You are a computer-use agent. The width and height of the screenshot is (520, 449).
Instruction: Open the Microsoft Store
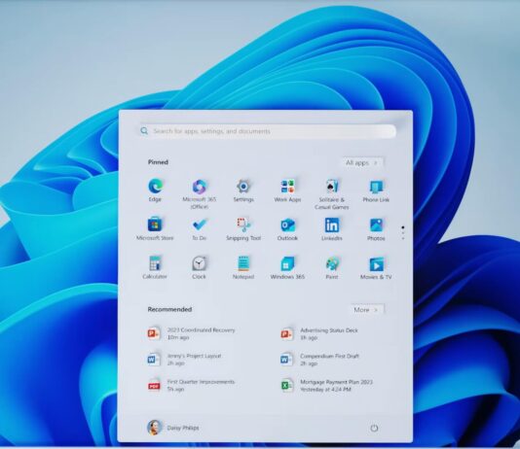click(x=155, y=228)
